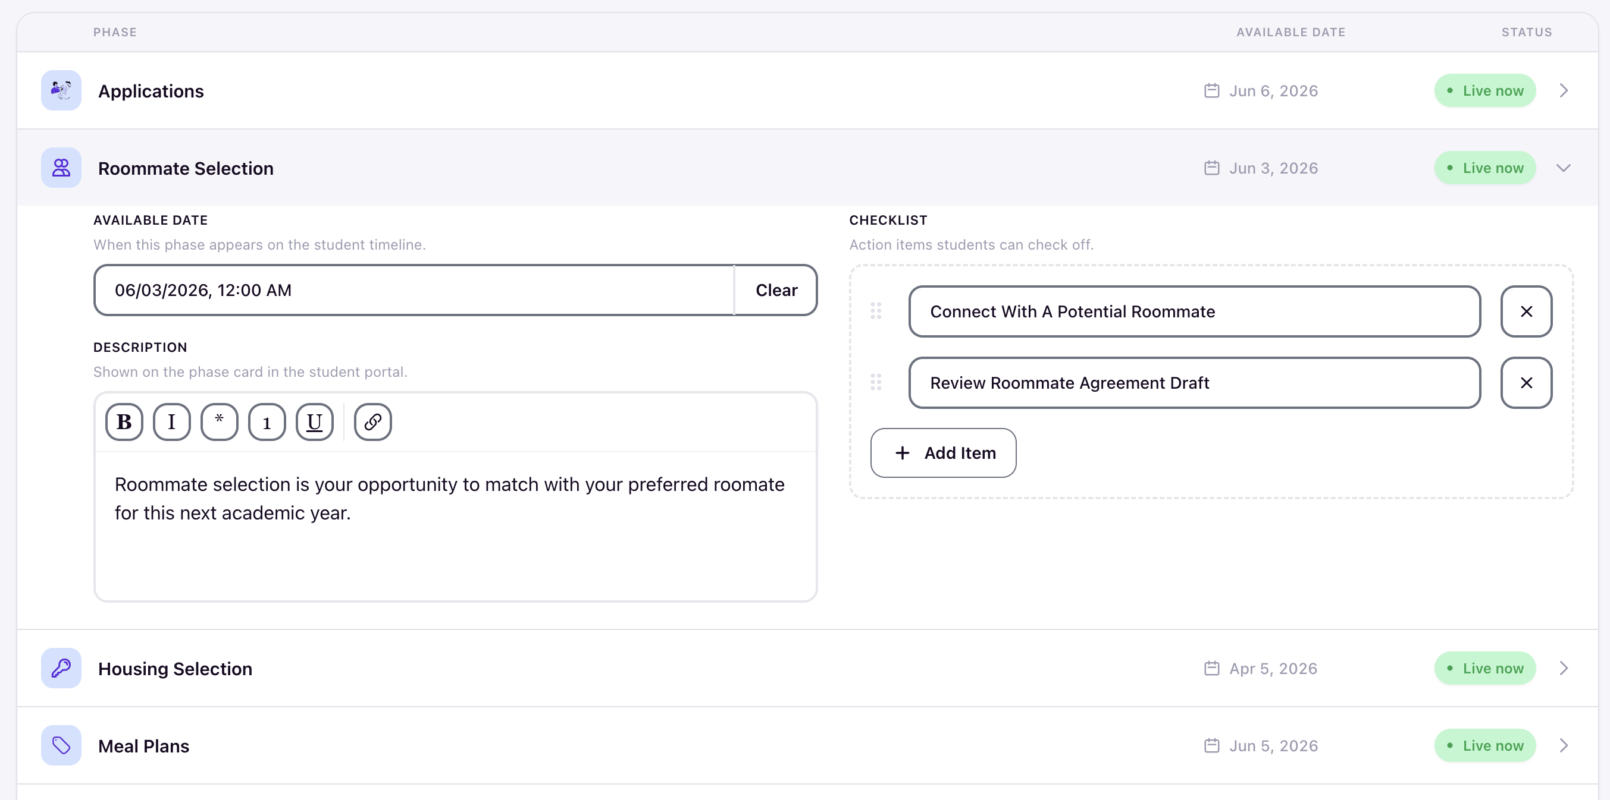Remove 'Connect With A Potential Roommate' item
The image size is (1610, 800).
click(1526, 311)
